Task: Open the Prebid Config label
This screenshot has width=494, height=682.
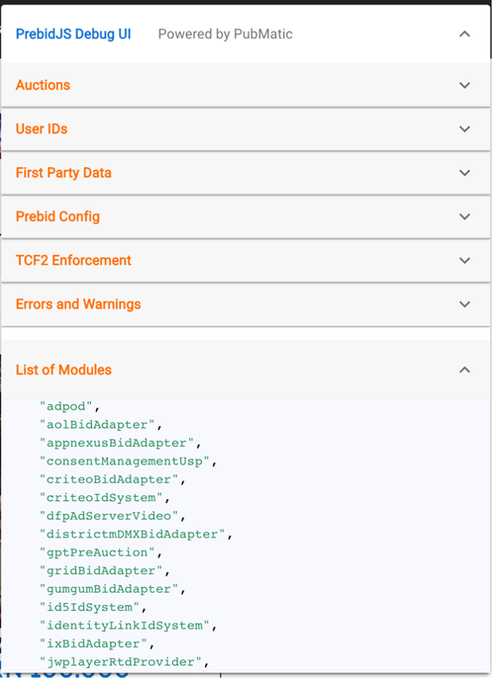Action: (57, 216)
